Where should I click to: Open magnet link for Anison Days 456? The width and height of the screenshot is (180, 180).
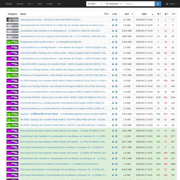pos(116,19)
